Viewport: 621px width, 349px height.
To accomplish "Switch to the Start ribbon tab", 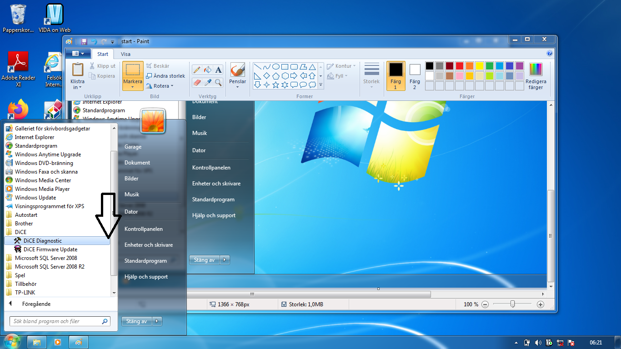I will coord(103,54).
